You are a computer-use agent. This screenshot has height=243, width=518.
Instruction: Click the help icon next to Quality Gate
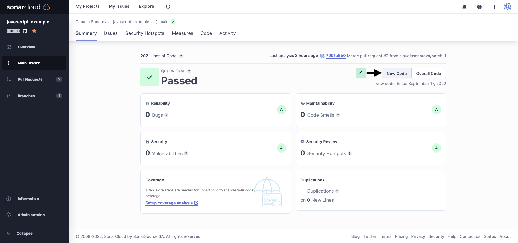(189, 71)
